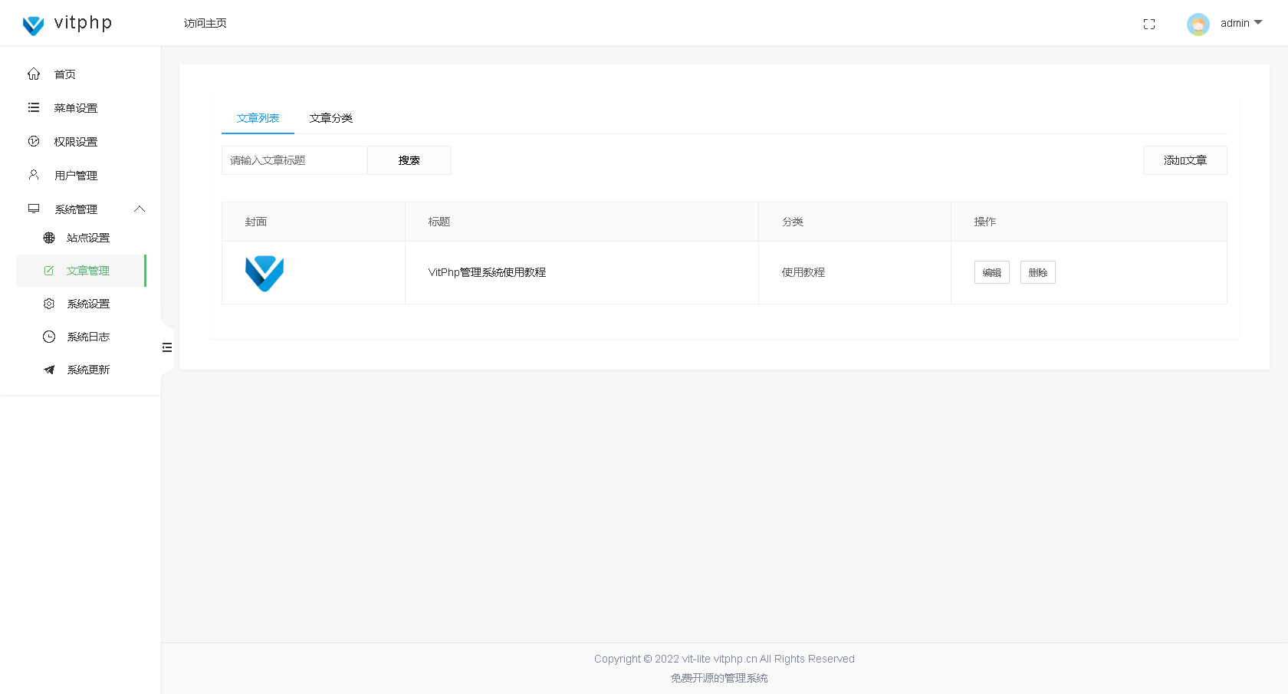1288x694 pixels.
Task: Toggle fullscreen mode icon in header
Action: (x=1149, y=25)
